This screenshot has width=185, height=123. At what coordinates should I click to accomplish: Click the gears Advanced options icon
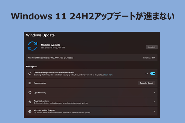pyautogui.click(x=30, y=102)
